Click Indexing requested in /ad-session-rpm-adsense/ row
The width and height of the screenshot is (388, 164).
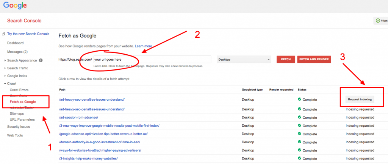pos(360,118)
